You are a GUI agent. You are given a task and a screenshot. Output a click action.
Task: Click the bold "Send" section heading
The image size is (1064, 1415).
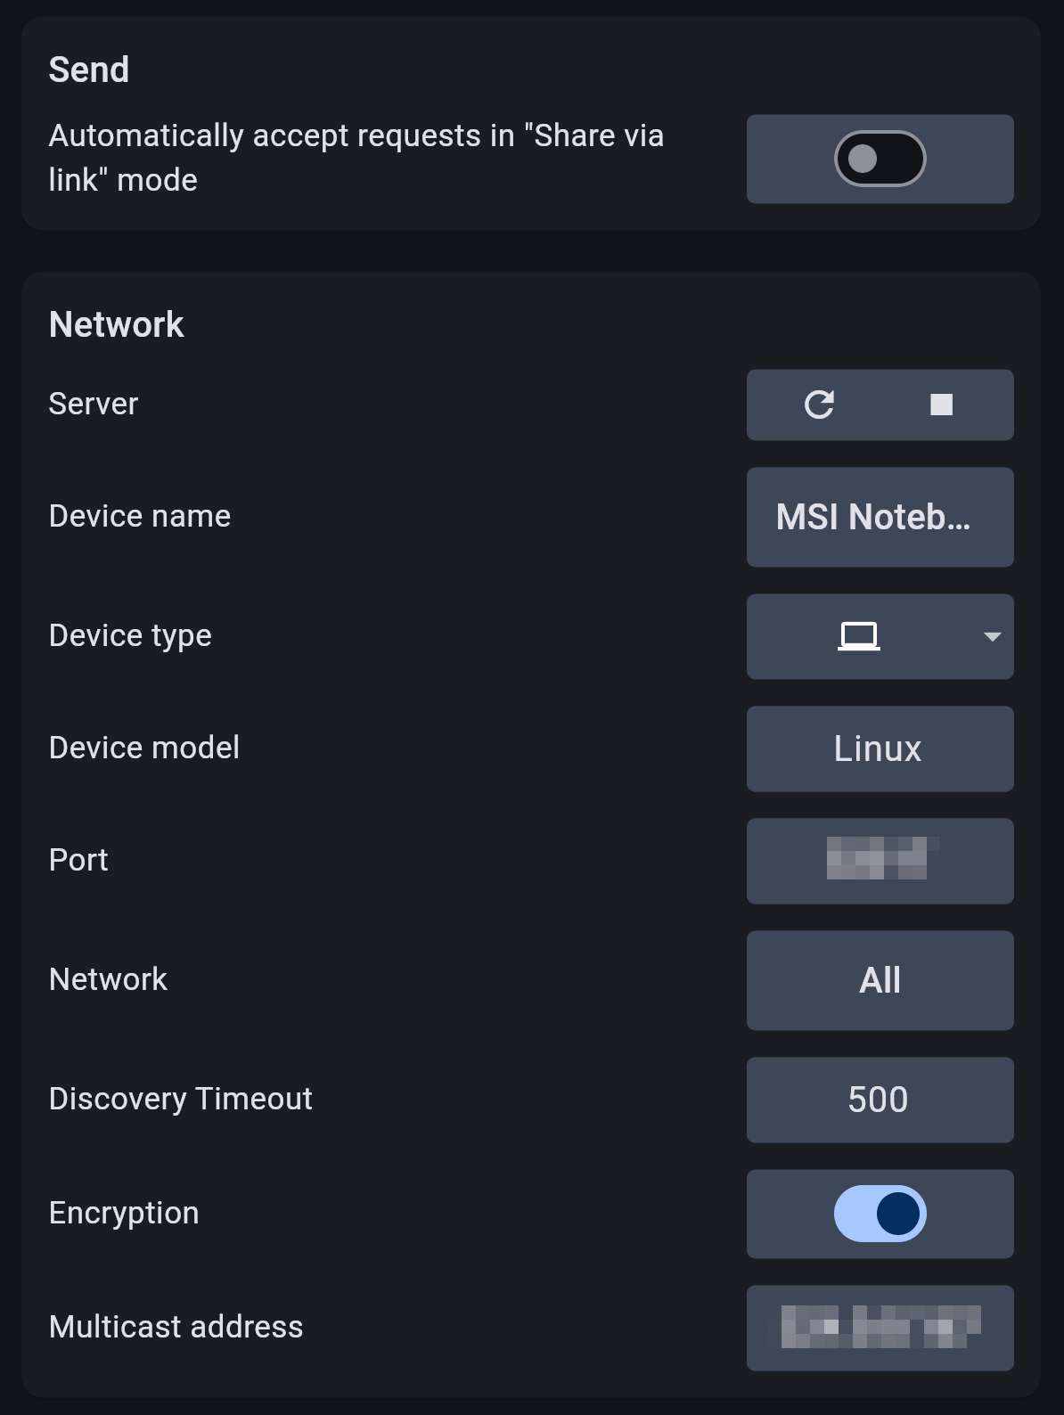[x=89, y=70]
